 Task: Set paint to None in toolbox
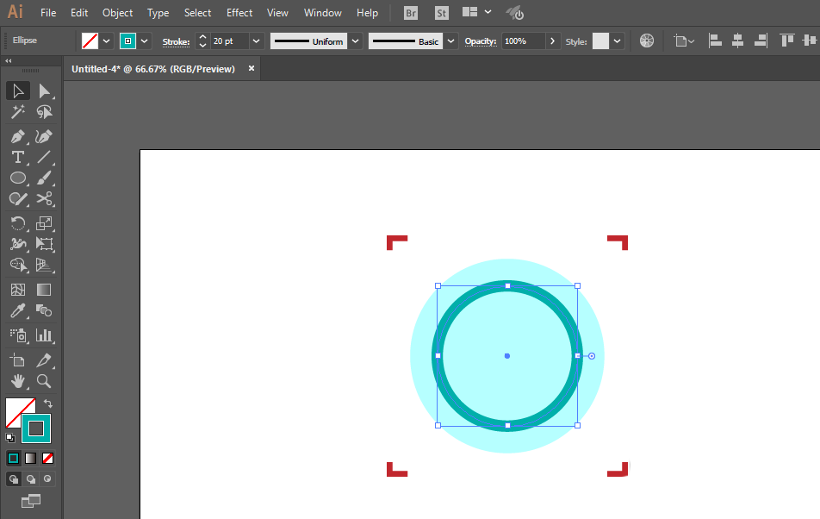point(47,458)
